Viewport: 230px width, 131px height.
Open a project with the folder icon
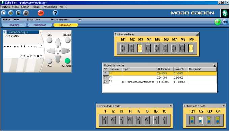click(11, 13)
